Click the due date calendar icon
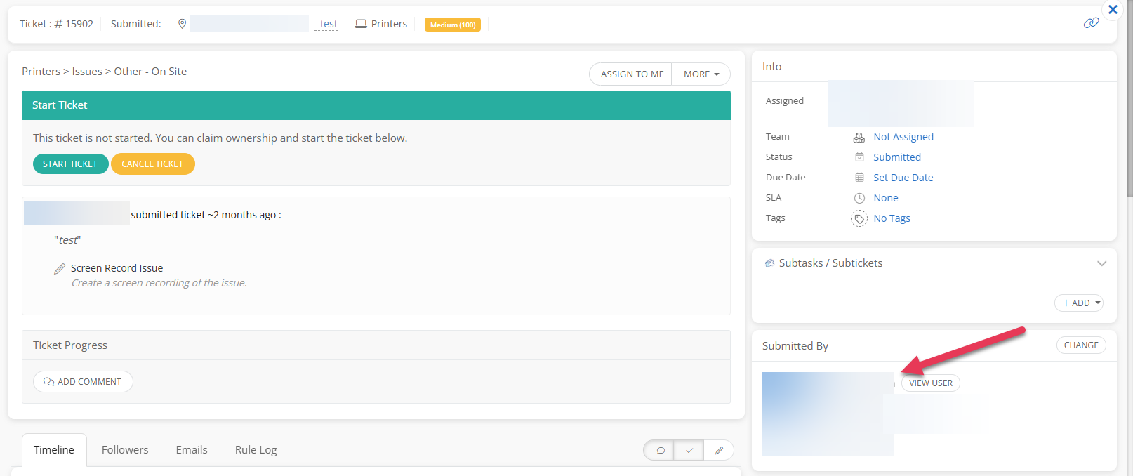 click(x=859, y=178)
